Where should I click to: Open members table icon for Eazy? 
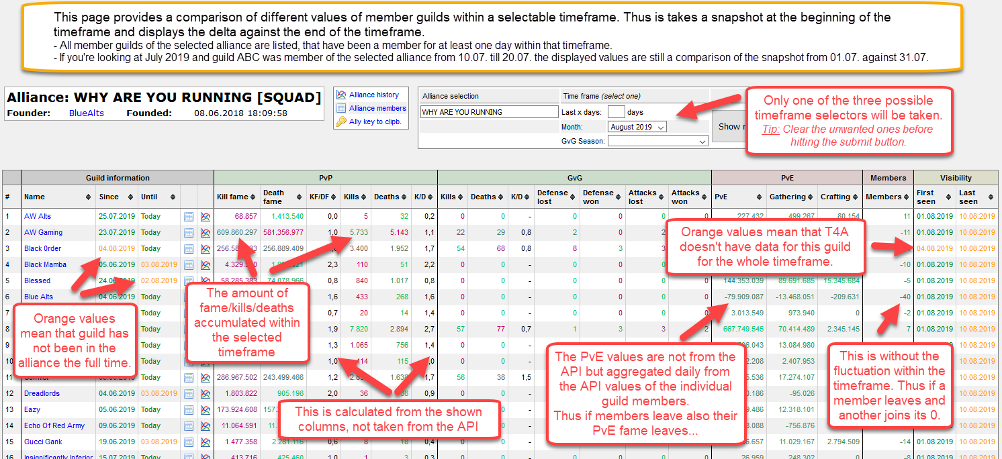coord(189,410)
